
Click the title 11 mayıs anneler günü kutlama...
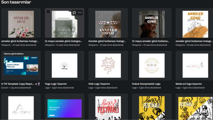coord(151,41)
